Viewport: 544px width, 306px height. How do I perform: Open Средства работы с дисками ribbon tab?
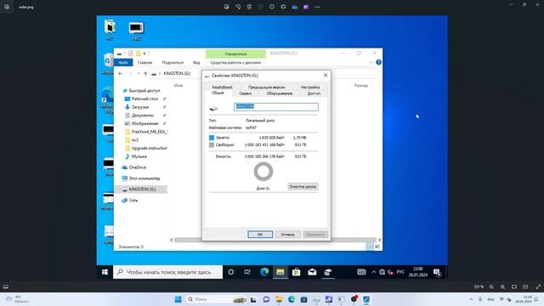[x=235, y=62]
